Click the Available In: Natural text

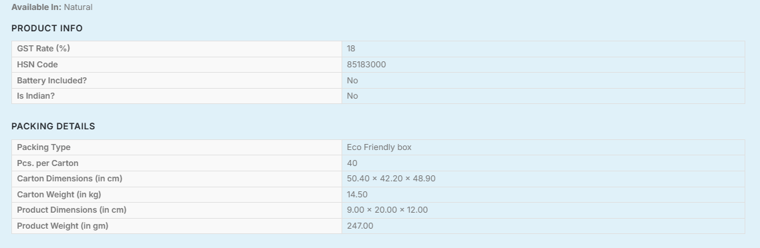point(52,7)
